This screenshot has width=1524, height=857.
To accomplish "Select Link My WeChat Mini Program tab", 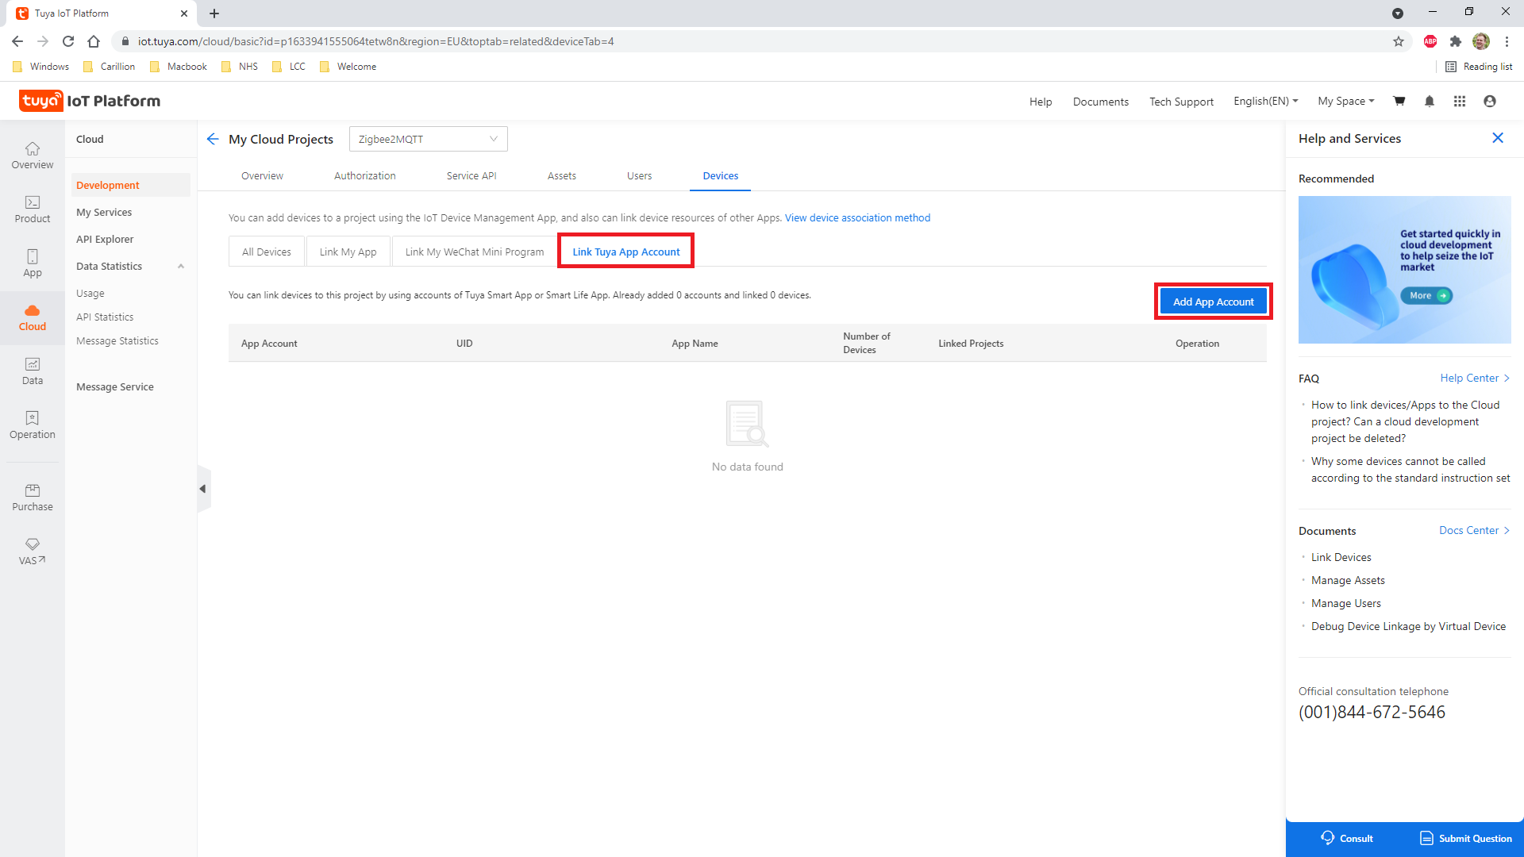I will click(x=475, y=252).
